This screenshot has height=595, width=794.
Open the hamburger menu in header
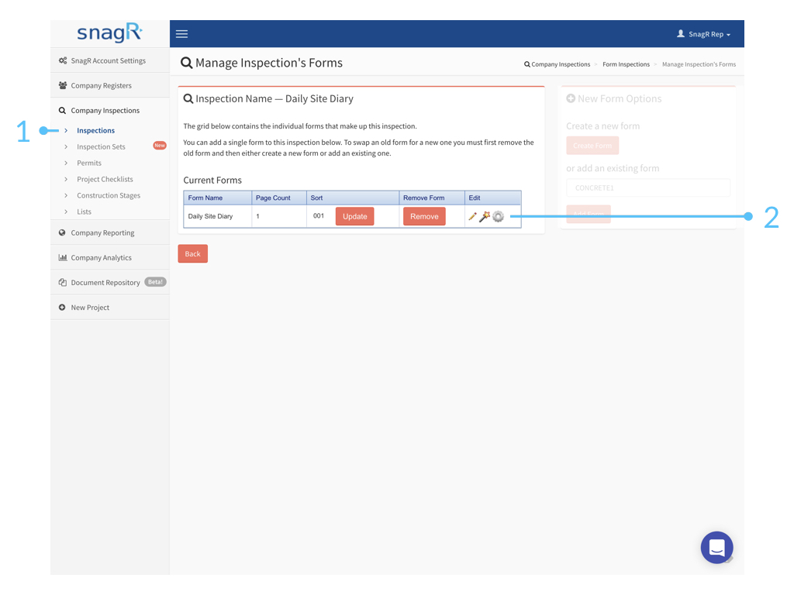coord(181,34)
